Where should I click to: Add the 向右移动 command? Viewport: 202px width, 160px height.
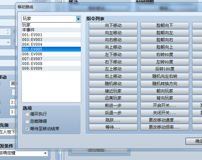(x=113, y=40)
